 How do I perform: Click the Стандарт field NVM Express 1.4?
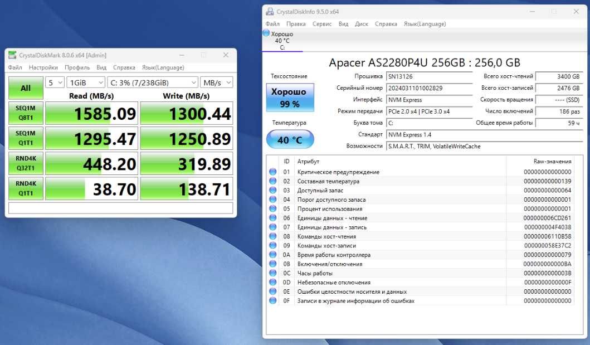point(485,135)
